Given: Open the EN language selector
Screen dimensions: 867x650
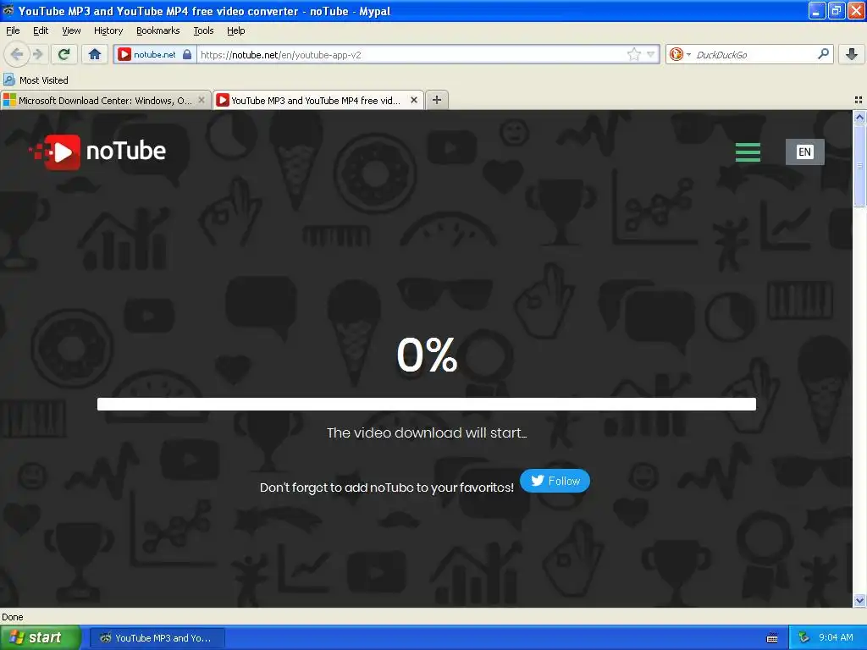Looking at the screenshot, I should coord(804,152).
